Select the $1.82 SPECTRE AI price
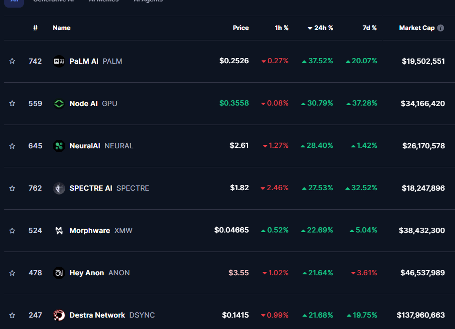Image resolution: width=455 pixels, height=329 pixels. 239,188
